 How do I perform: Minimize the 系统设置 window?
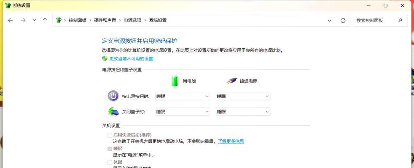pos(368,5)
